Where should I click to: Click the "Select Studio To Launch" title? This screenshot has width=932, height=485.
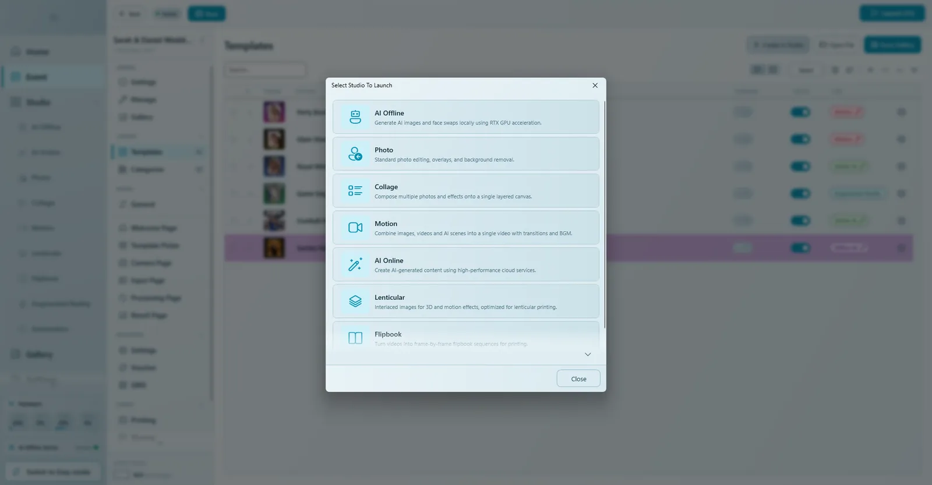362,85
